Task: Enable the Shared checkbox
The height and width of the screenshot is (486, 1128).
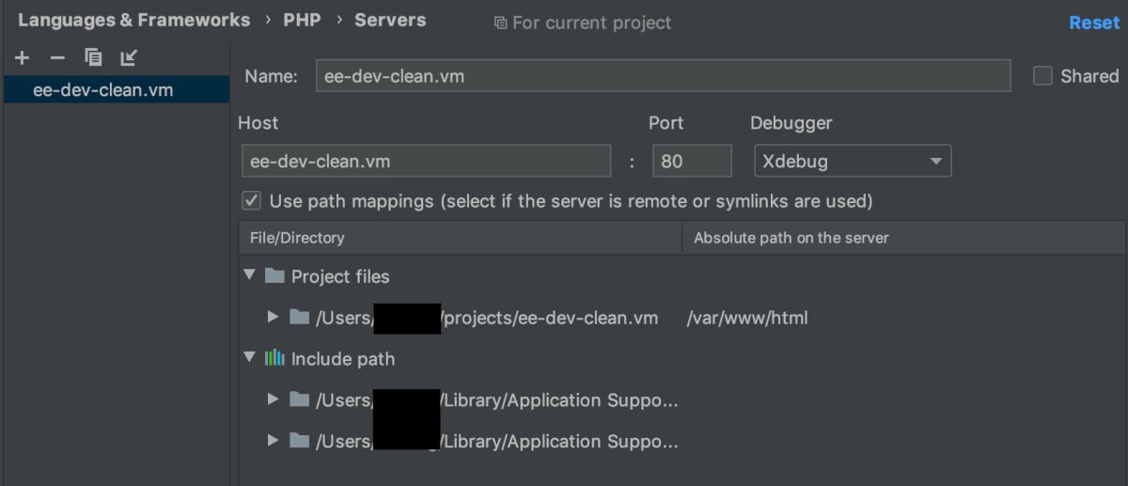Action: click(1042, 76)
